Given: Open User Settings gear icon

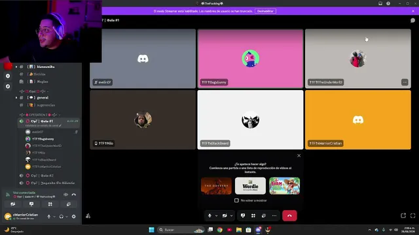Looking at the screenshot, I should [74, 217].
